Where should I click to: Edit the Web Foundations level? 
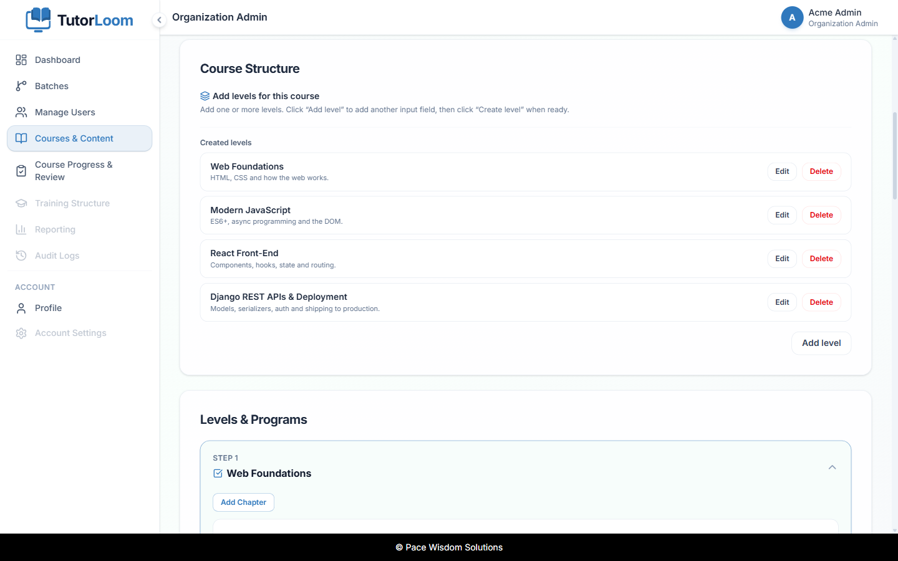pos(782,171)
